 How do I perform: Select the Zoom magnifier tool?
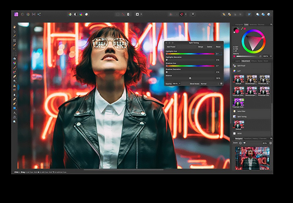(x=14, y=121)
